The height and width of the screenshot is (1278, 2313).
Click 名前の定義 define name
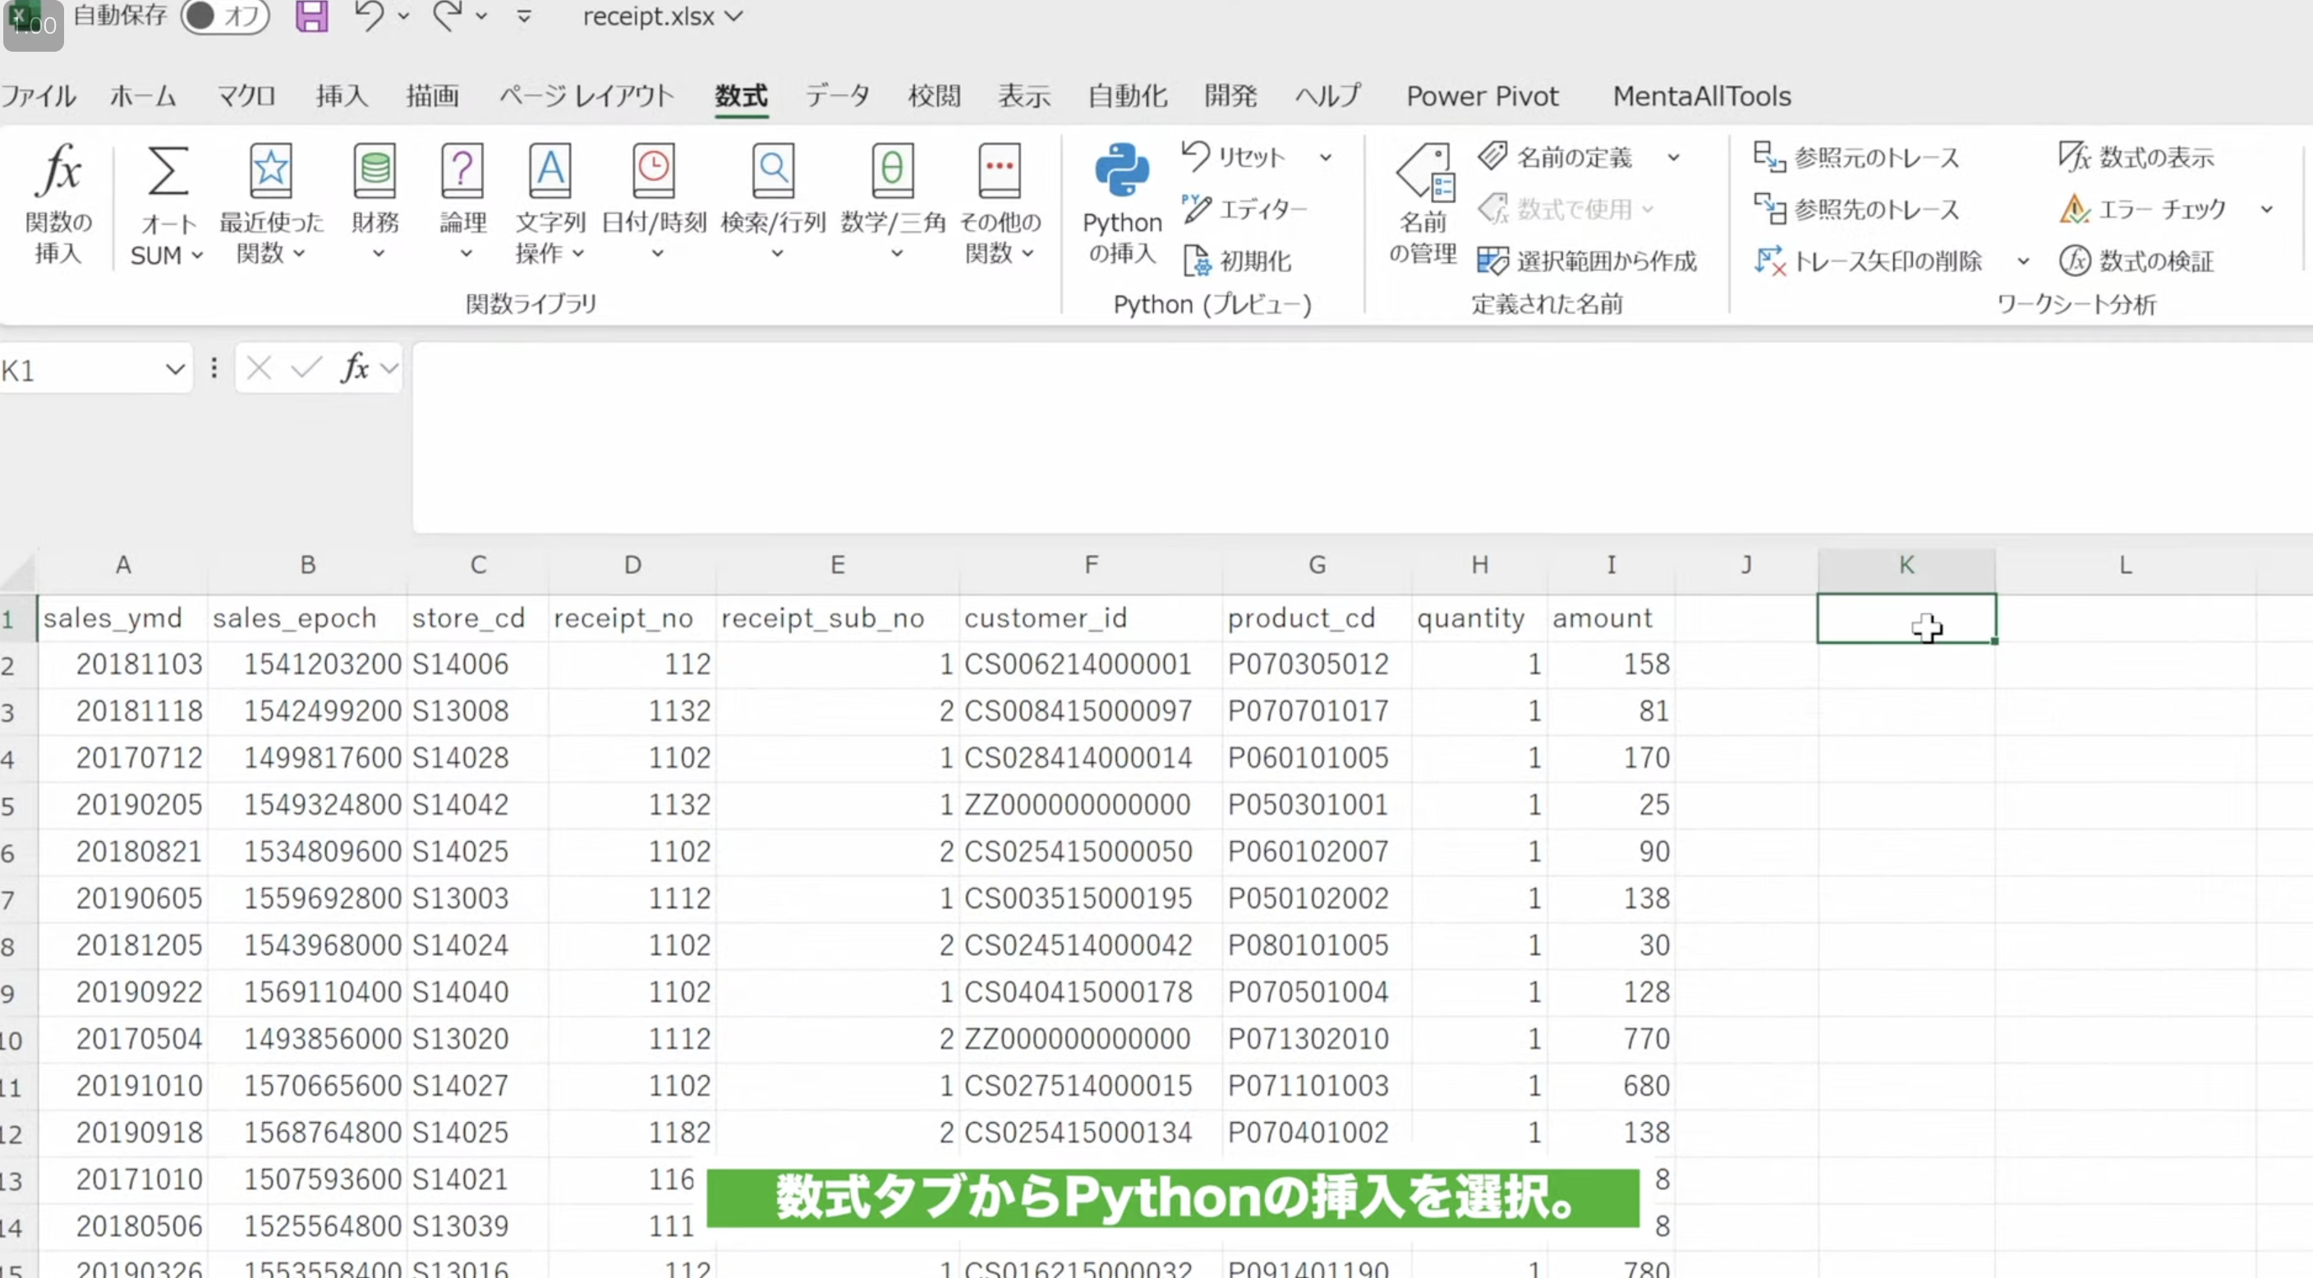1554,157
